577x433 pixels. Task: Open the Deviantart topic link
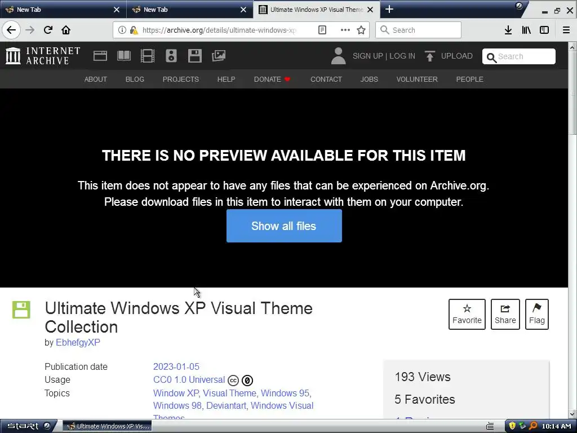click(x=226, y=405)
